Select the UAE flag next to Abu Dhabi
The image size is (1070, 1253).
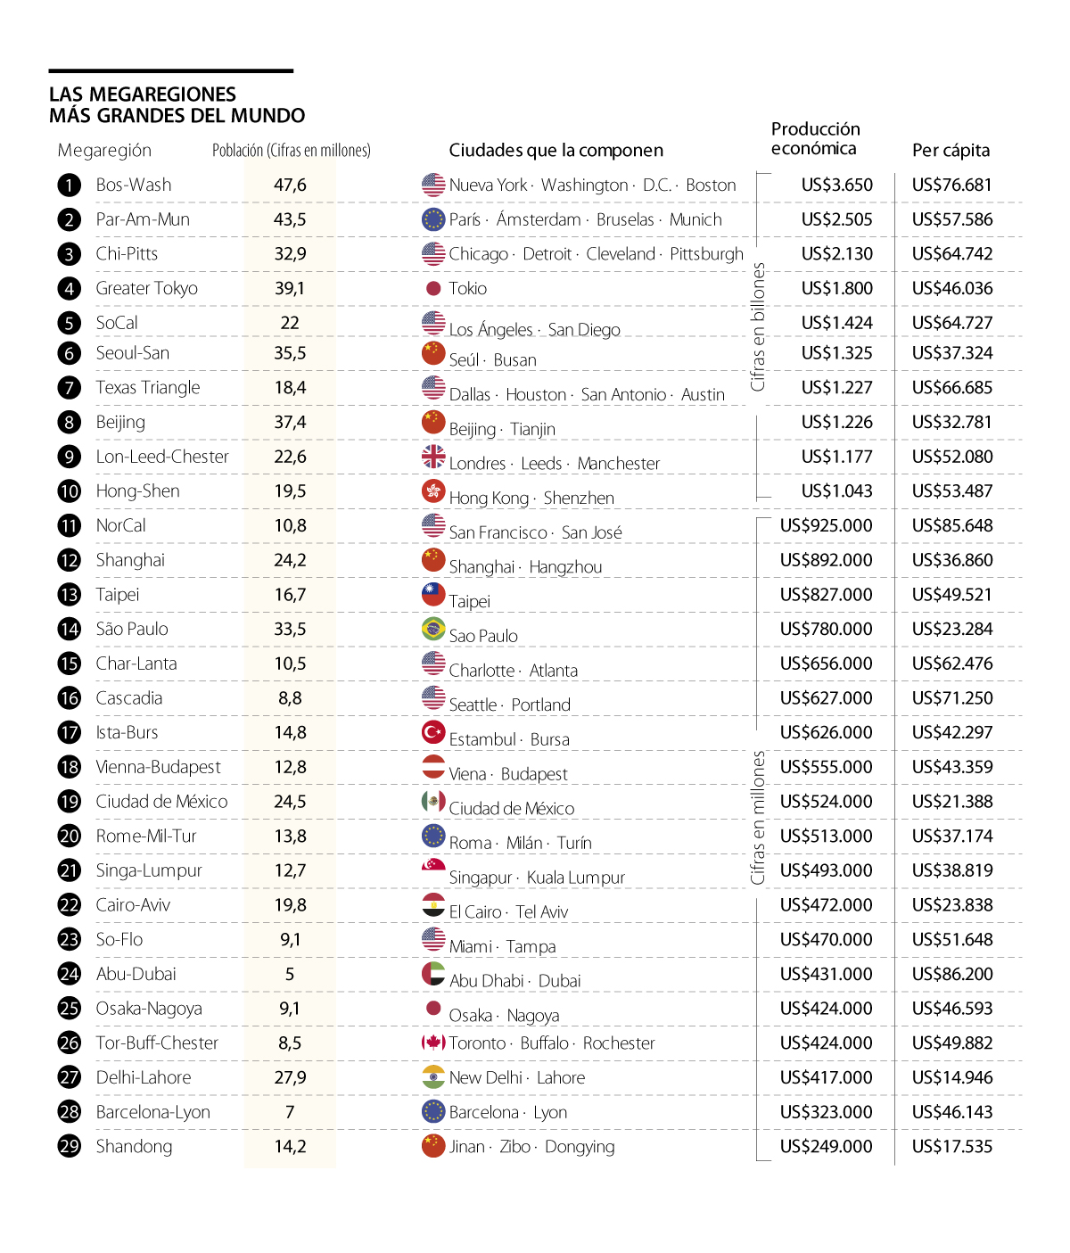[x=433, y=973]
